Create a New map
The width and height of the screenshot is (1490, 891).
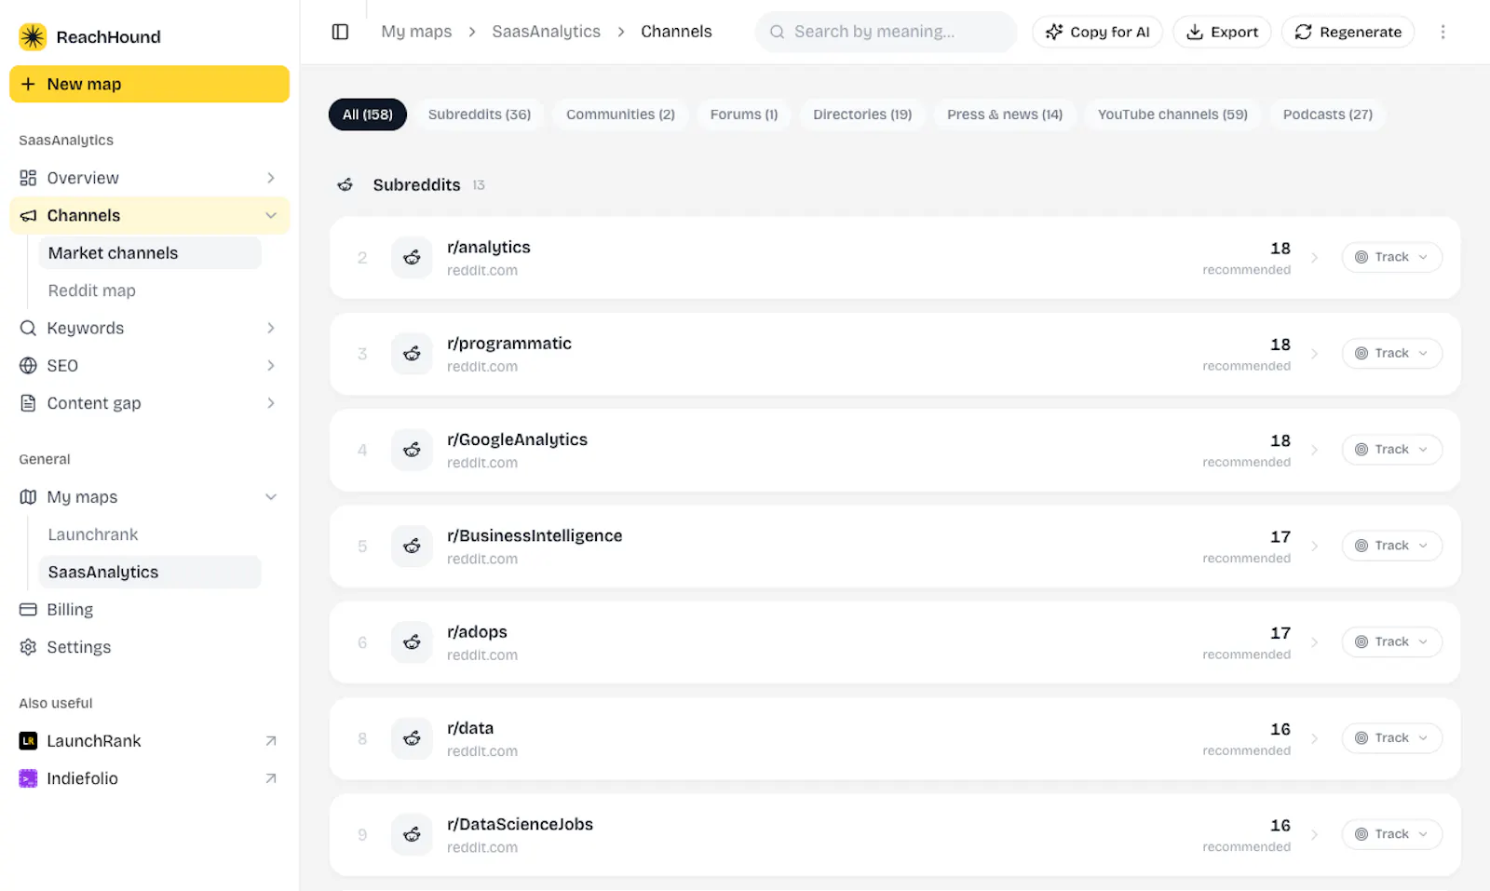click(149, 84)
